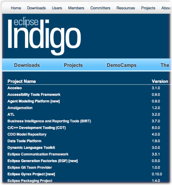
Task: Click the Eclipse Indigo logo banner
Action: click(44, 37)
